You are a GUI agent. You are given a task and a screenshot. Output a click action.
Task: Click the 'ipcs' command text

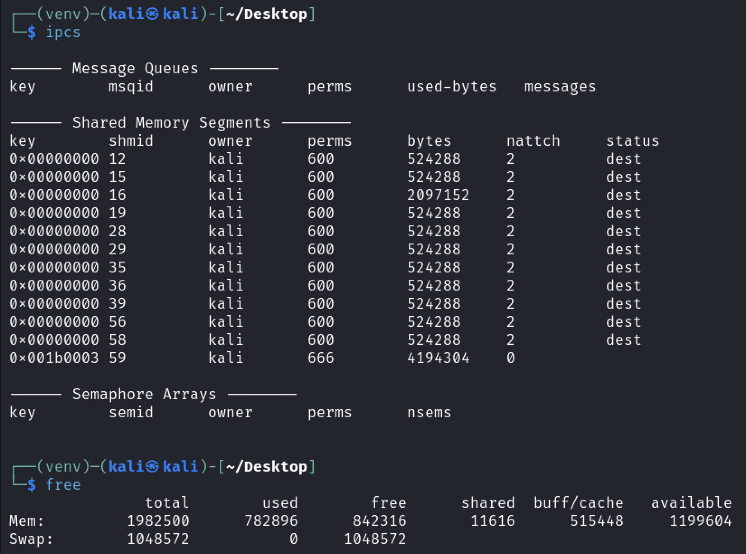pos(63,33)
